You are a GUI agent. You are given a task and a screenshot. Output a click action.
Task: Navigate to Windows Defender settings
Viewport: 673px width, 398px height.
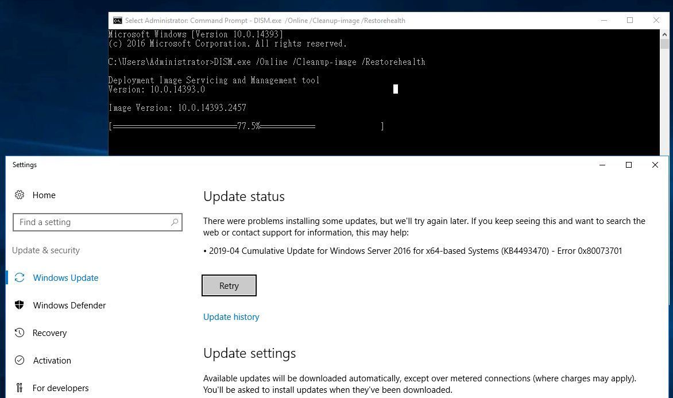click(x=69, y=305)
